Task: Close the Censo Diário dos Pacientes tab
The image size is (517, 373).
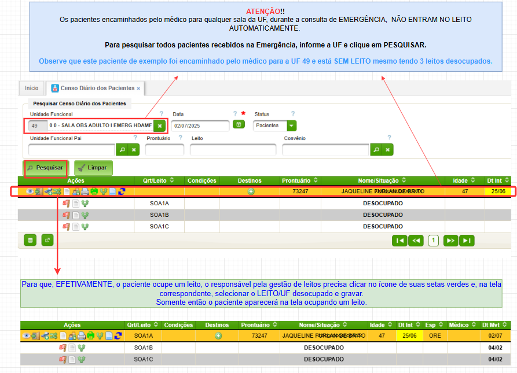Action: click(x=138, y=88)
